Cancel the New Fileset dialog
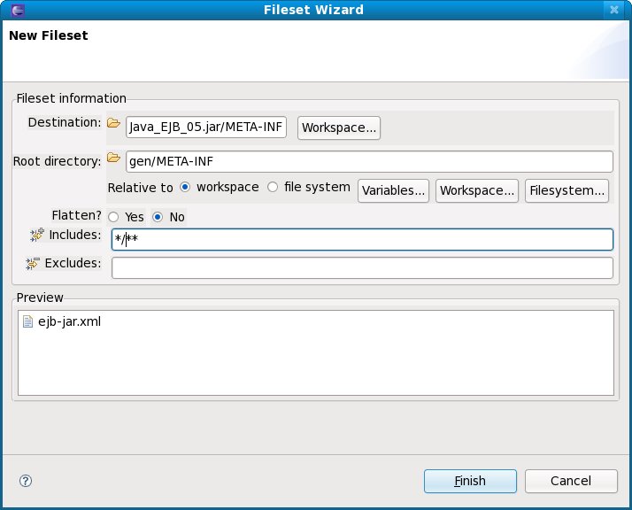The image size is (632, 510). pyautogui.click(x=571, y=481)
